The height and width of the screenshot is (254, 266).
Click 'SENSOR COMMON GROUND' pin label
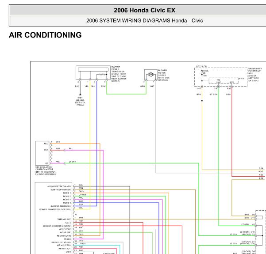click(x=57, y=226)
